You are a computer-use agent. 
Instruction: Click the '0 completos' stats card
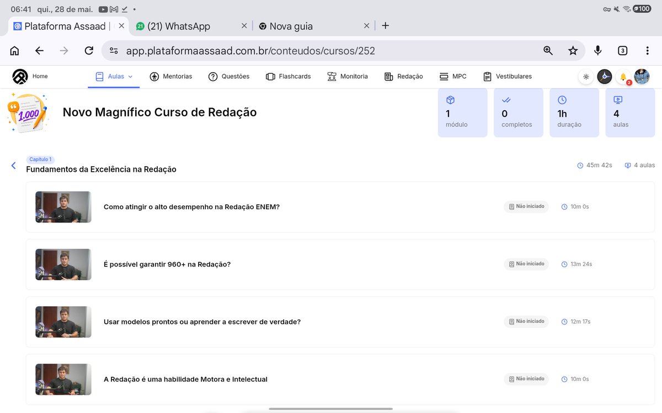(x=519, y=112)
